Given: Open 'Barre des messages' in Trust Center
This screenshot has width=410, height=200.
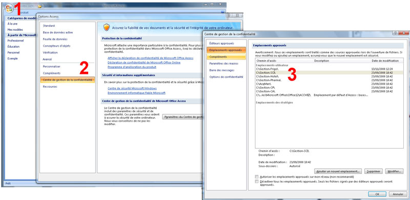Looking at the screenshot, I should point(222,70).
